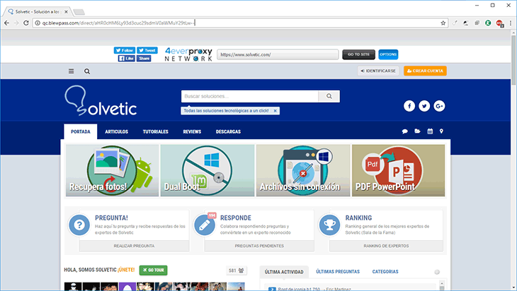Click the browser back arrow
Image resolution: width=517 pixels, height=291 pixels.
[x=6, y=23]
